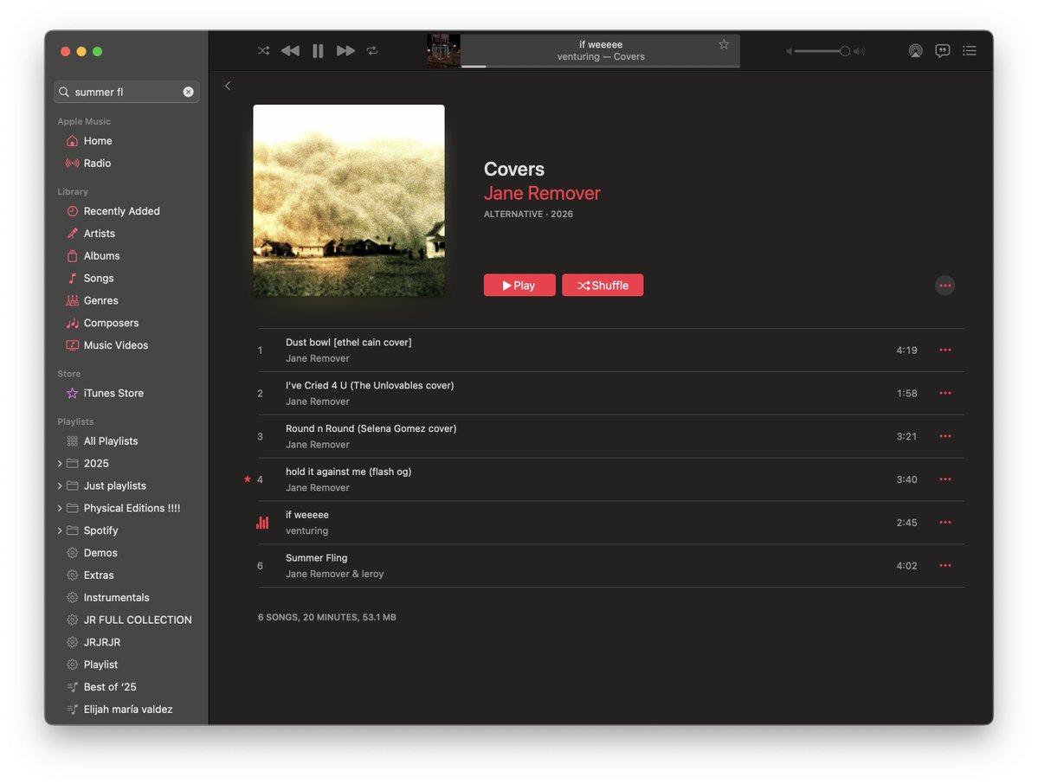Image resolution: width=1038 pixels, height=784 pixels.
Task: Open the Songs library view
Action: click(x=99, y=279)
